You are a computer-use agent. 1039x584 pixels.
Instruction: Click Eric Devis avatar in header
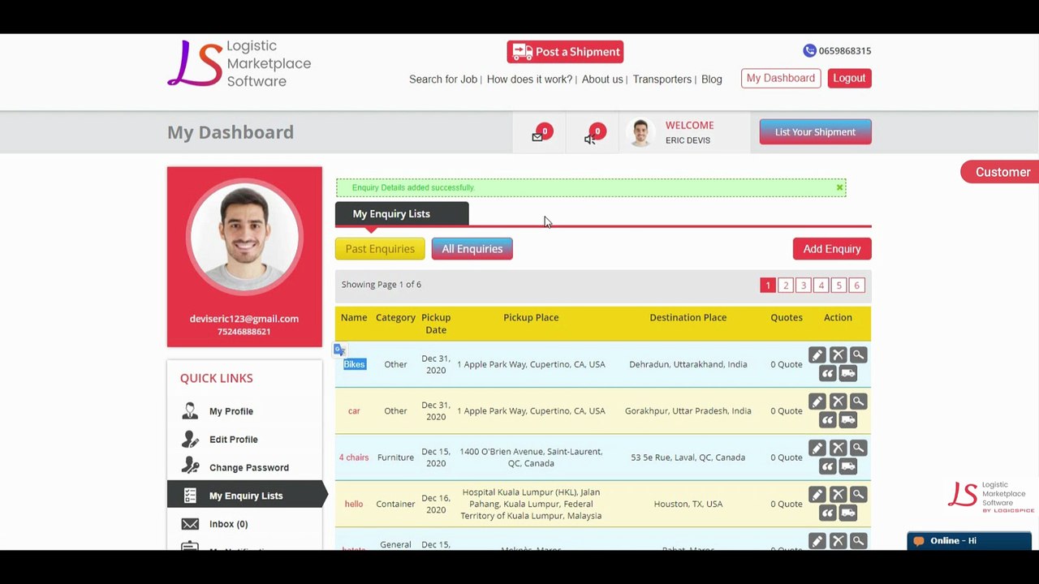click(641, 133)
